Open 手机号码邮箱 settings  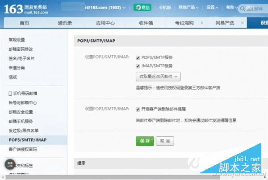pyautogui.click(x=25, y=94)
